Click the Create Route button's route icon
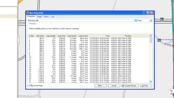The image size is (174, 98). pyautogui.click(x=123, y=86)
